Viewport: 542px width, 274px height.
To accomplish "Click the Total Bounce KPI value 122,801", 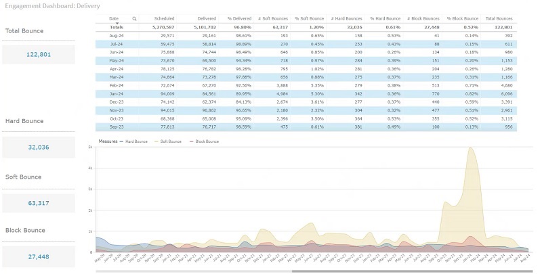I will coord(39,55).
